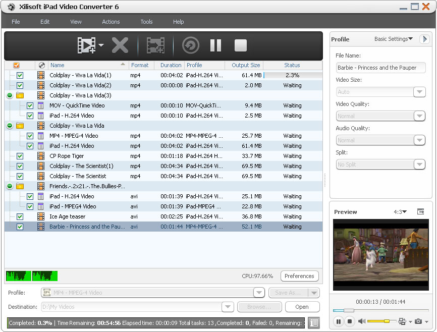Collapse the Coldplay - Viva La Vida group
This screenshot has height=332, width=437.
(x=10, y=126)
